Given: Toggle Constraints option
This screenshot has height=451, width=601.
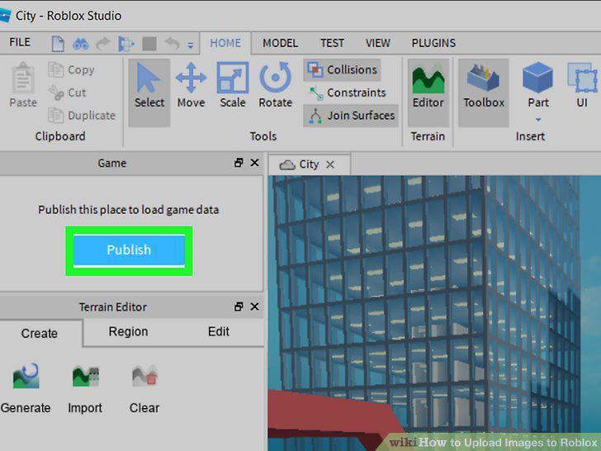Looking at the screenshot, I should [347, 93].
